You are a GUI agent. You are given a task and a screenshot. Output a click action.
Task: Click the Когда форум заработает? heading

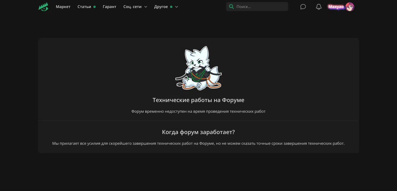coord(198,132)
